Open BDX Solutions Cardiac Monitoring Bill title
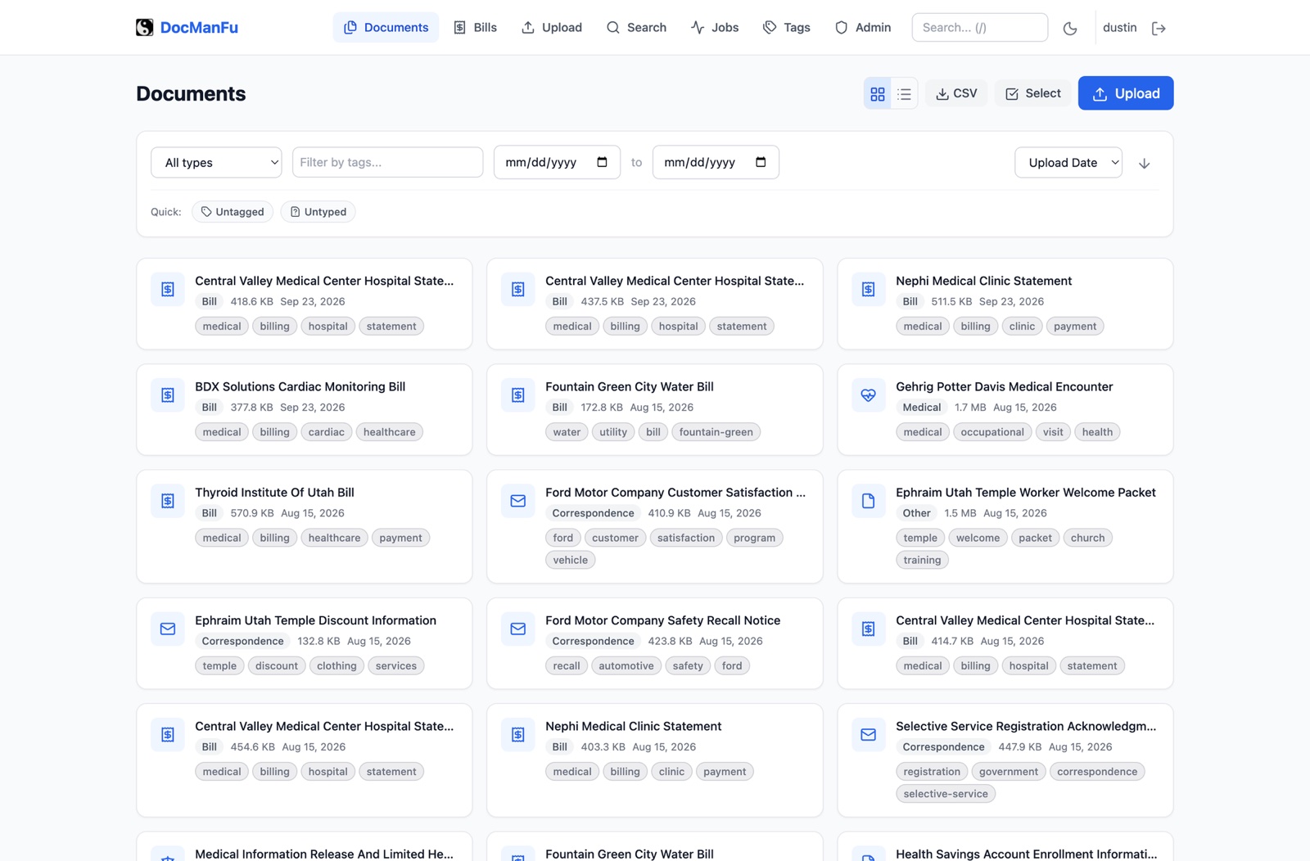1310x861 pixels. click(300, 386)
